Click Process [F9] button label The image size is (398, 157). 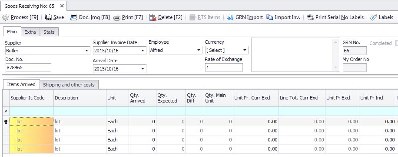24,17
